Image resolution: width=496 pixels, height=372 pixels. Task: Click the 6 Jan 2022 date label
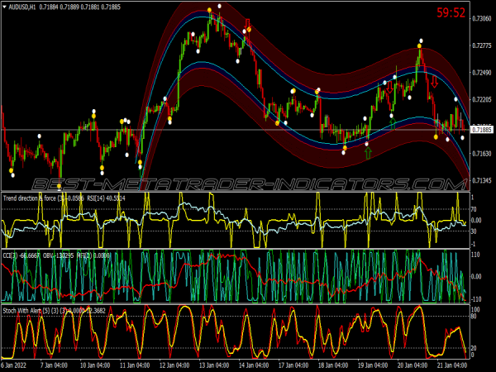[x=13, y=365]
